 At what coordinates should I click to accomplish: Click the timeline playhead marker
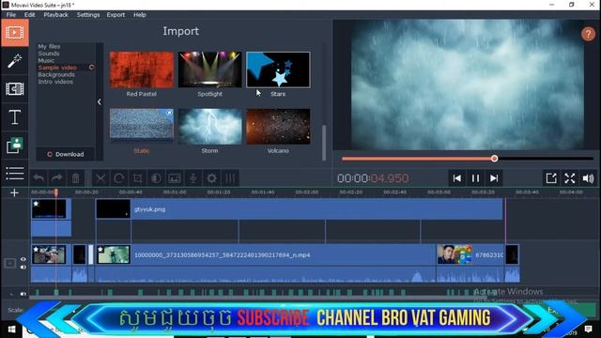tap(56, 192)
